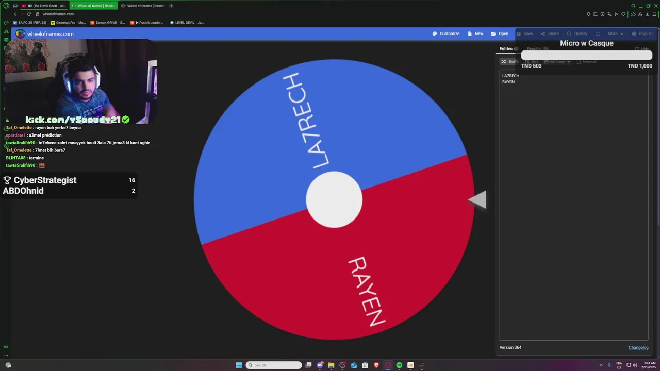
Task: Save the current wheel
Action: (x=524, y=33)
